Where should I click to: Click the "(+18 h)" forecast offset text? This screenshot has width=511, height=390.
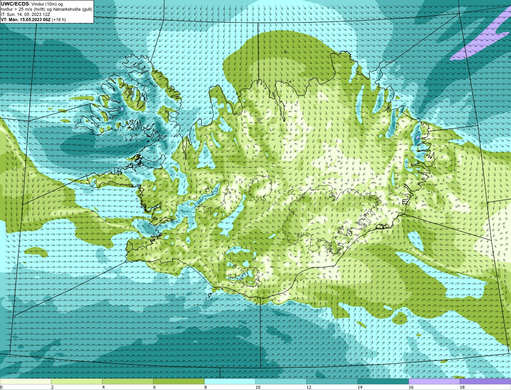tap(59, 20)
